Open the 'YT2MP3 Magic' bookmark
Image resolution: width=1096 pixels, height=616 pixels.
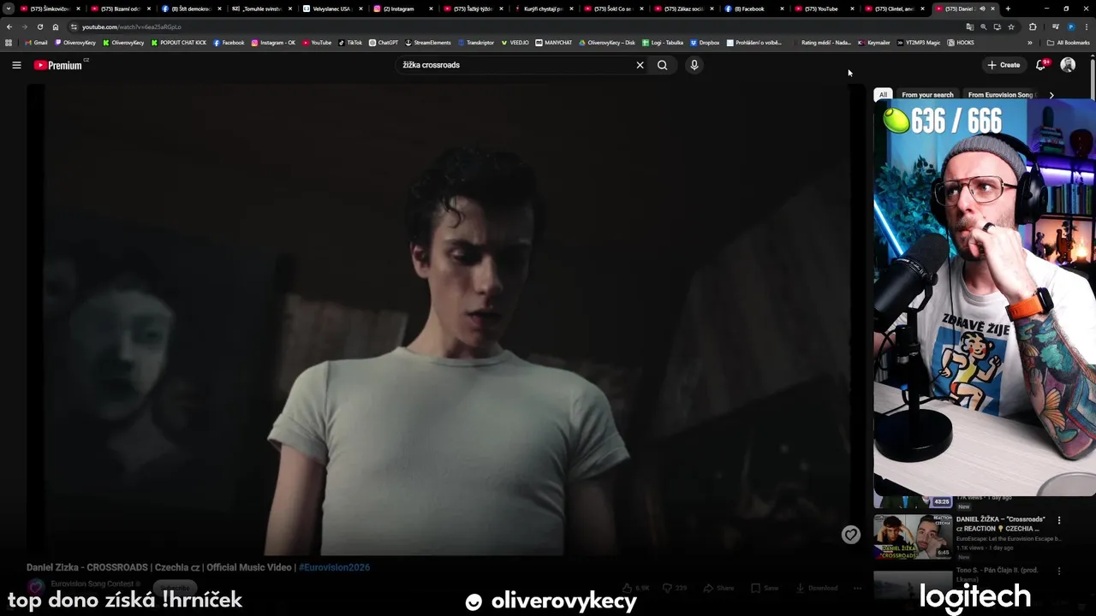click(919, 43)
